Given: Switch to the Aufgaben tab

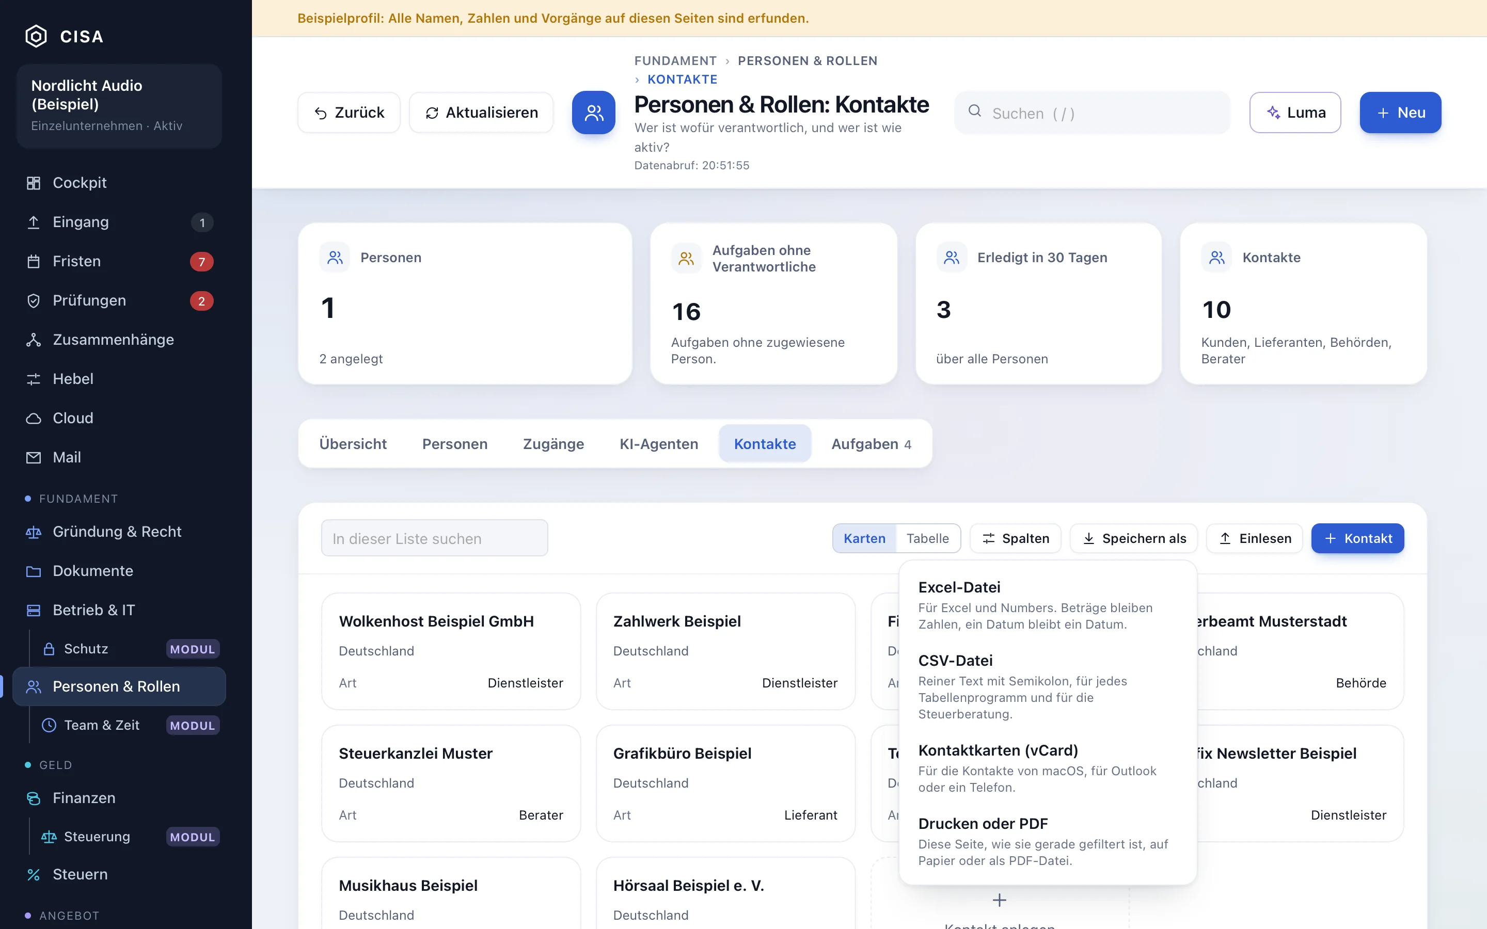Looking at the screenshot, I should [x=871, y=444].
